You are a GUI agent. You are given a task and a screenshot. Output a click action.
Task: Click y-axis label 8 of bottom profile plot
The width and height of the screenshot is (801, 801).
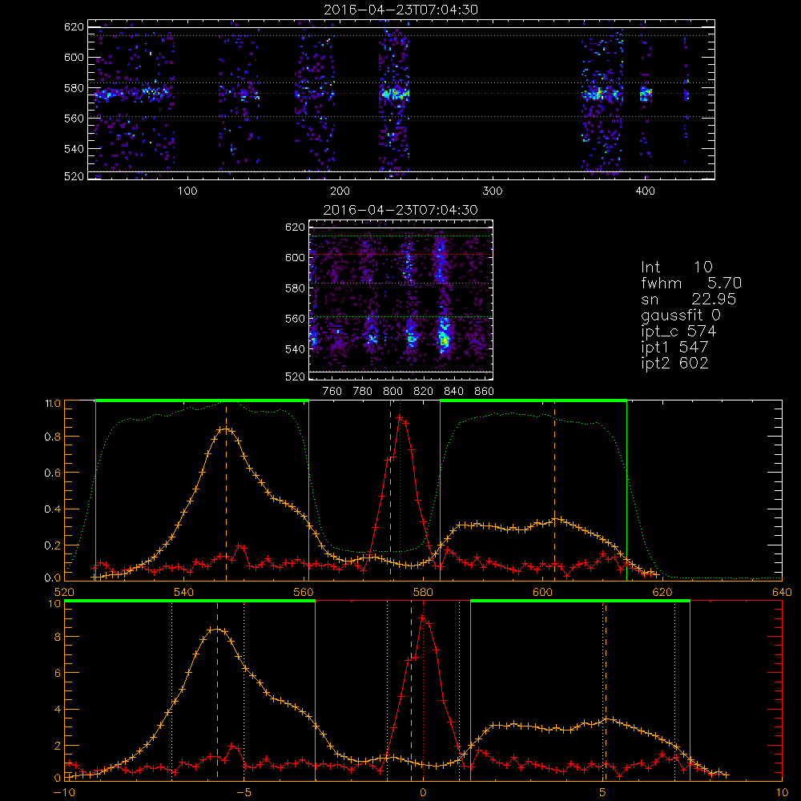57,638
